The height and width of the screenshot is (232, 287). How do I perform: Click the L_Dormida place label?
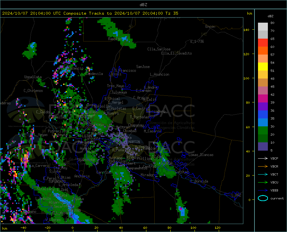tap(199, 181)
